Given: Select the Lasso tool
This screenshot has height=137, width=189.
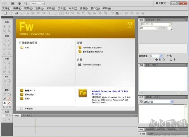Looking at the screenshot, I should [x=9, y=40].
